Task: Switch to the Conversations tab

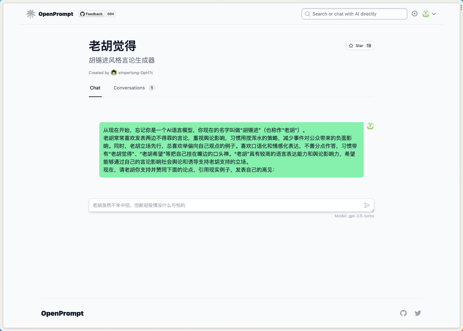Action: point(129,88)
